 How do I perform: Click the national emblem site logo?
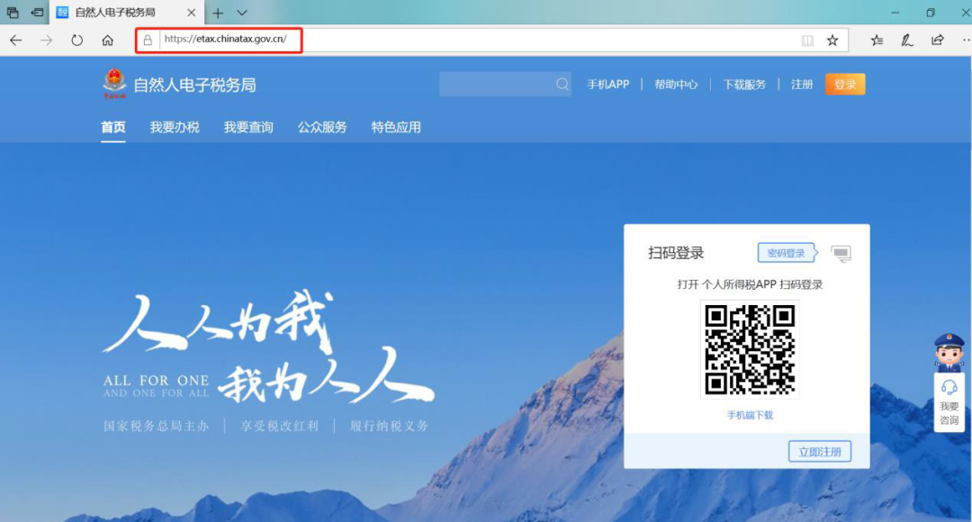pyautogui.click(x=112, y=83)
